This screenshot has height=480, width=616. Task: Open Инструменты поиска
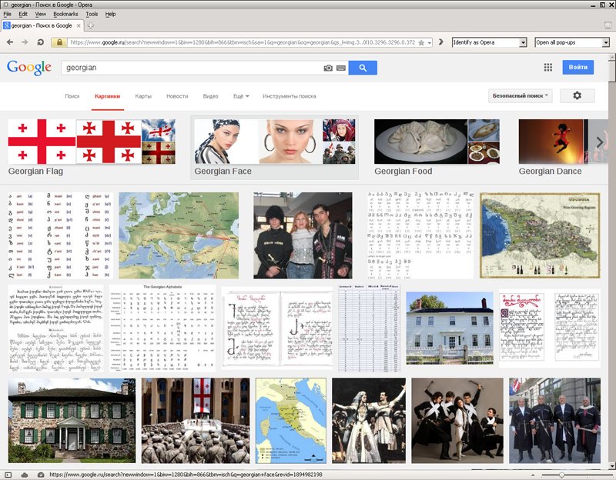coord(289,96)
